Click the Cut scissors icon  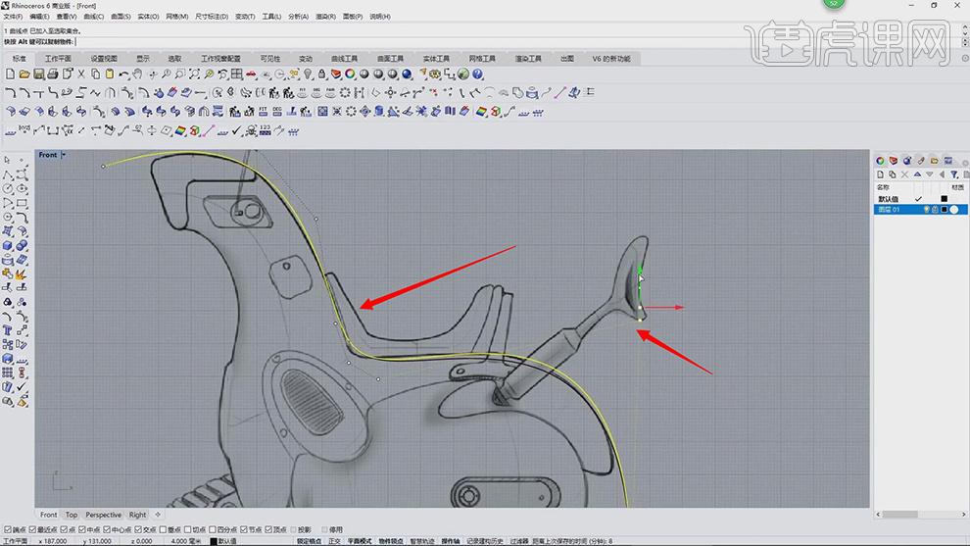(81, 74)
